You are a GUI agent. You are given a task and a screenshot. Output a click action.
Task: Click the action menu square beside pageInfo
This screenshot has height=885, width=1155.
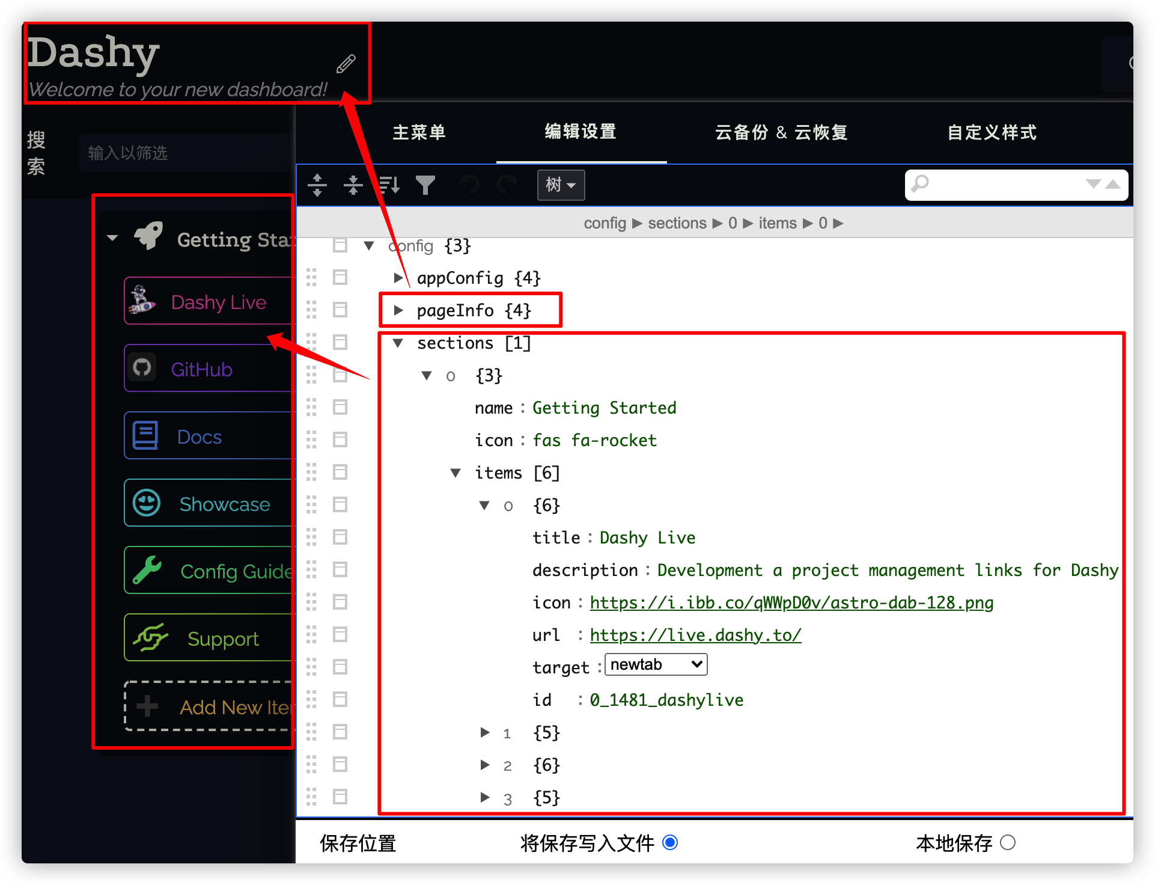[340, 310]
